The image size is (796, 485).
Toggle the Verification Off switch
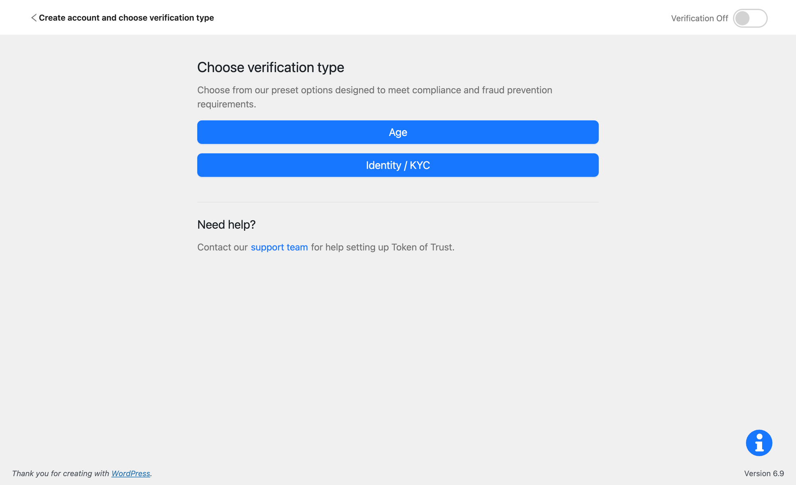750,18
